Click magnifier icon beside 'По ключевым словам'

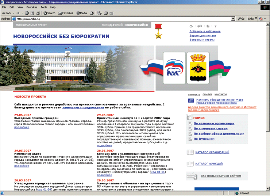pyautogui.click(x=190, y=128)
